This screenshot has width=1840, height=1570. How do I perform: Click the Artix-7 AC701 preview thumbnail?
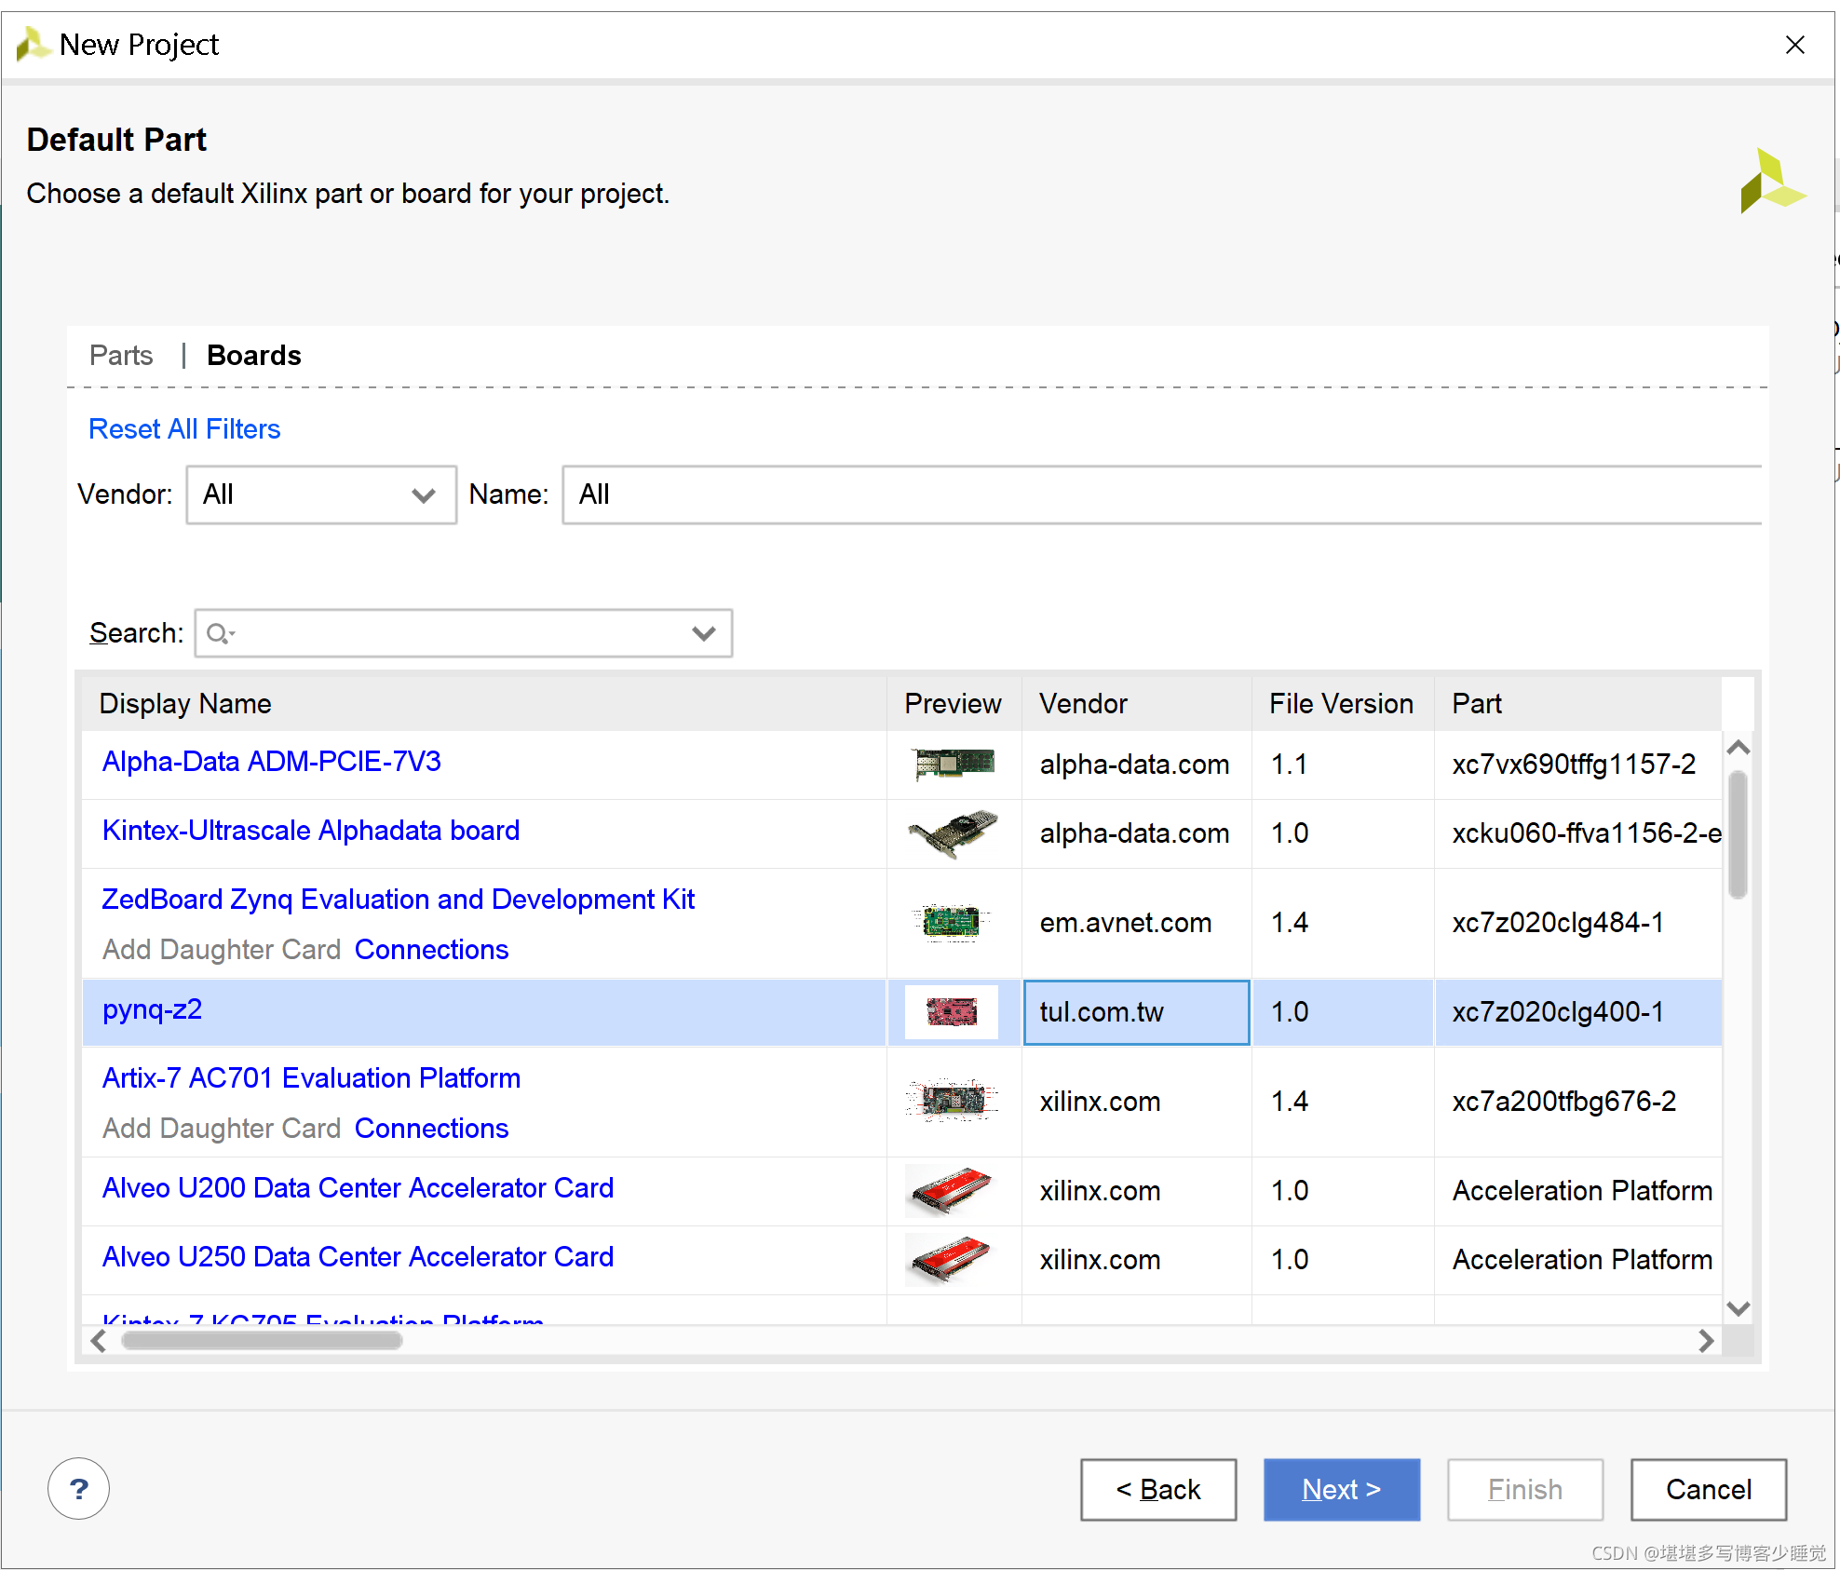tap(952, 1101)
